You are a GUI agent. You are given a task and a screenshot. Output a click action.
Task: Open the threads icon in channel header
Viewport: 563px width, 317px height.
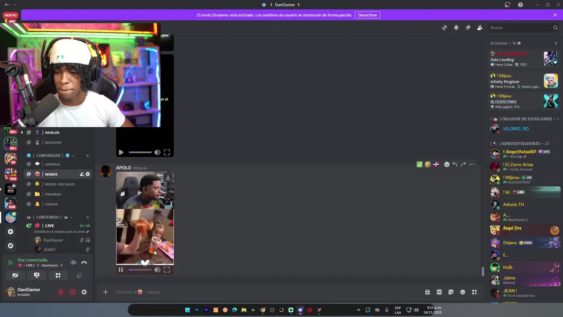coord(444,27)
